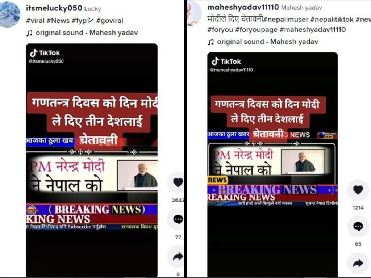371x278 pixels.
Task: Open the maheshyadav11110 username link
Action: pos(243,7)
